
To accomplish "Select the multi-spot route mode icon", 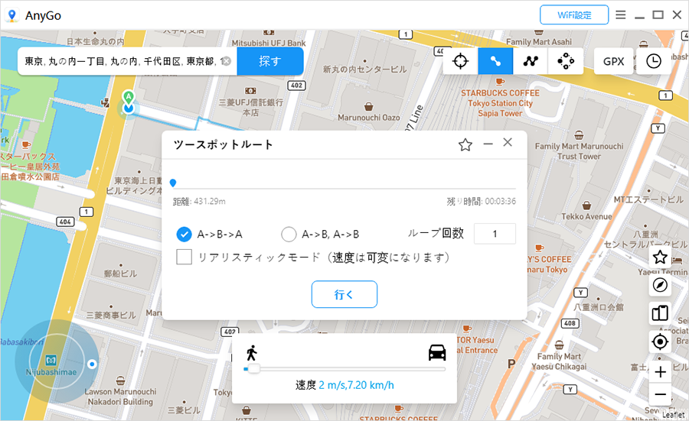I will 530,62.
